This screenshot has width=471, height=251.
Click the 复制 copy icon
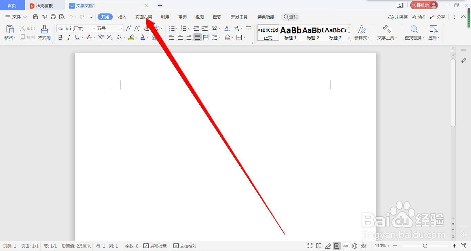22,37
